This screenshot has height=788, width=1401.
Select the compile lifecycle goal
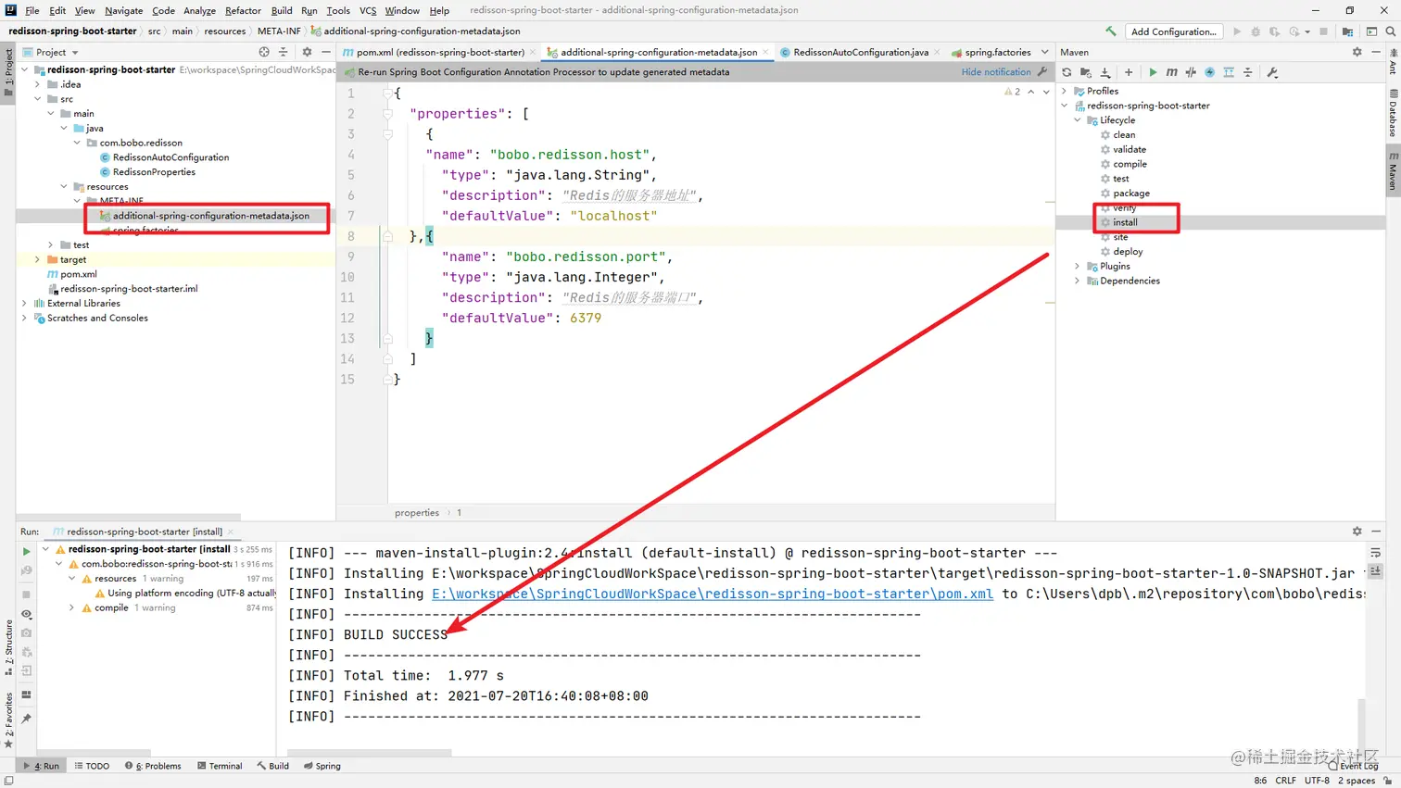(x=1130, y=164)
